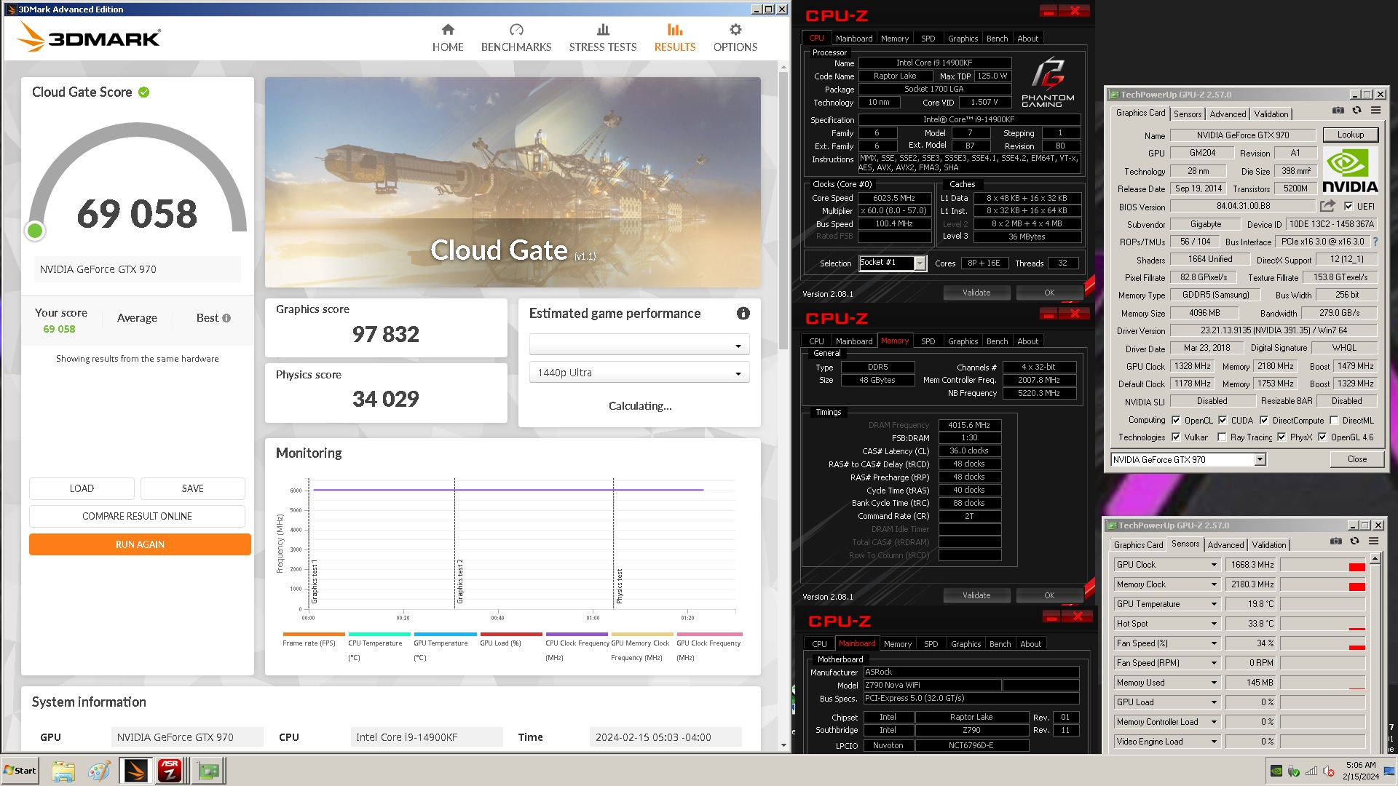The height and width of the screenshot is (786, 1398).
Task: Open the SPD tab in middle CPU-Z window
Action: tap(928, 341)
